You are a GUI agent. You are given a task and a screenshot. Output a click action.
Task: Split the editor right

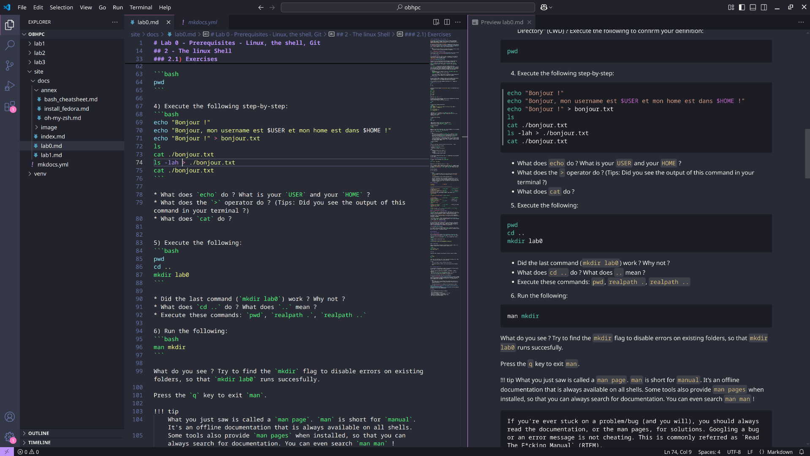click(x=447, y=22)
